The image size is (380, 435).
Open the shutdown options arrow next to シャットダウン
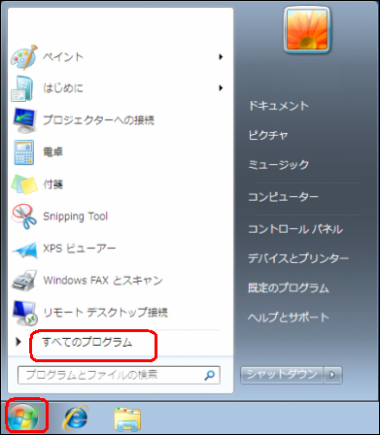point(332,375)
